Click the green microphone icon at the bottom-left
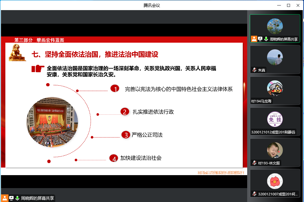Viewport: 304px width, 202px height. [x=17, y=198]
